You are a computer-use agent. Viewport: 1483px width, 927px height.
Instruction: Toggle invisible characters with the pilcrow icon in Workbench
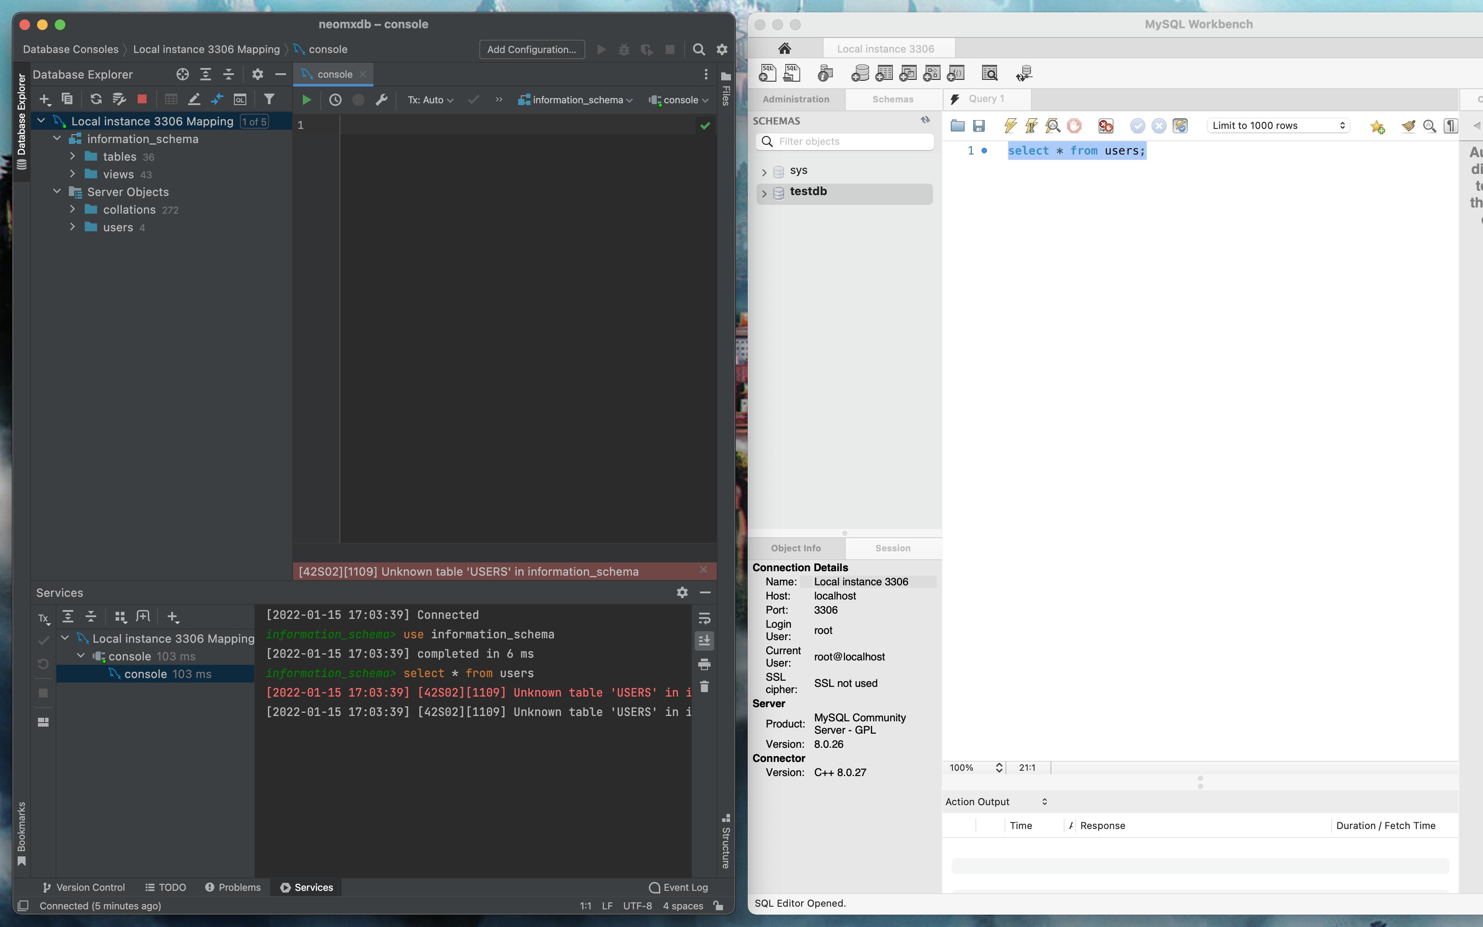(1450, 126)
